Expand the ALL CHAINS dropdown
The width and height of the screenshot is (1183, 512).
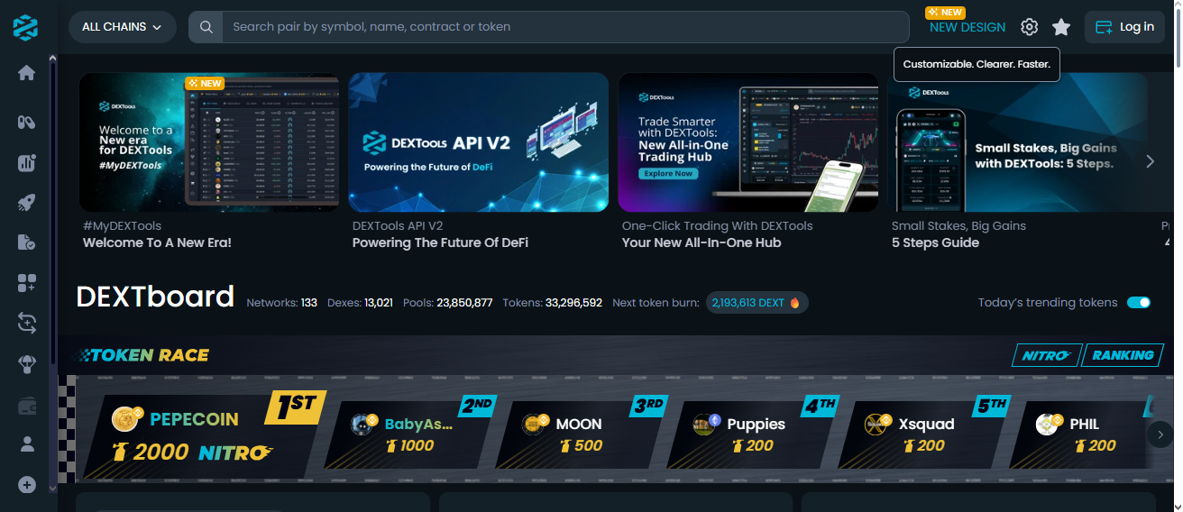(x=122, y=27)
